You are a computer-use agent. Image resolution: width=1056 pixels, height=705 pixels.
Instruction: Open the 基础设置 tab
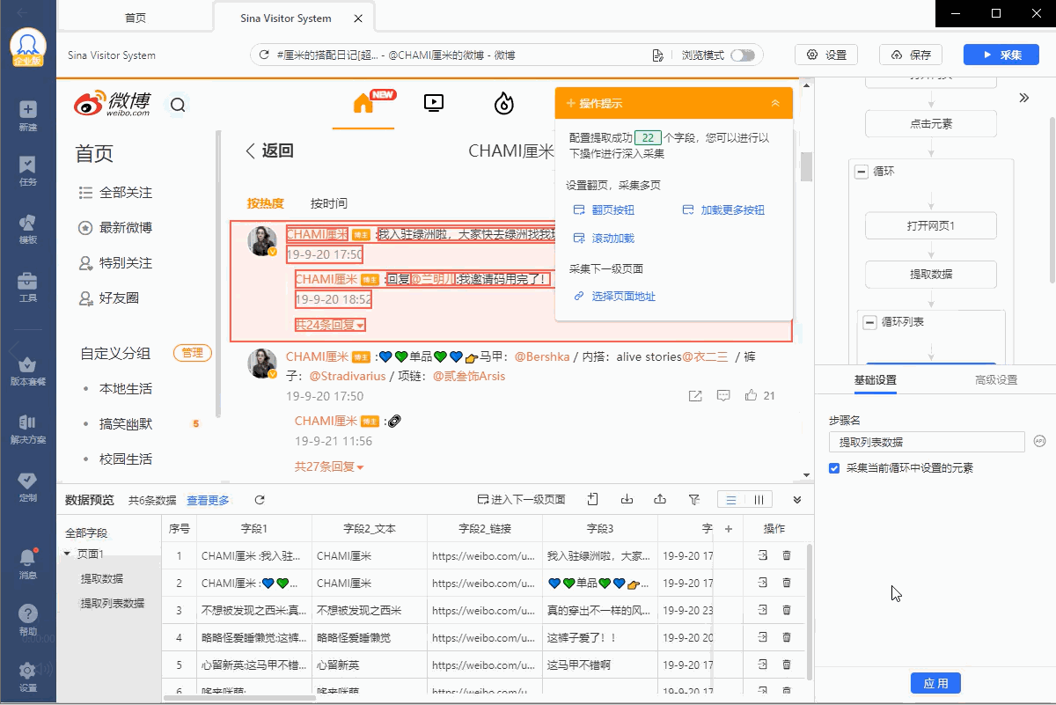click(x=875, y=380)
